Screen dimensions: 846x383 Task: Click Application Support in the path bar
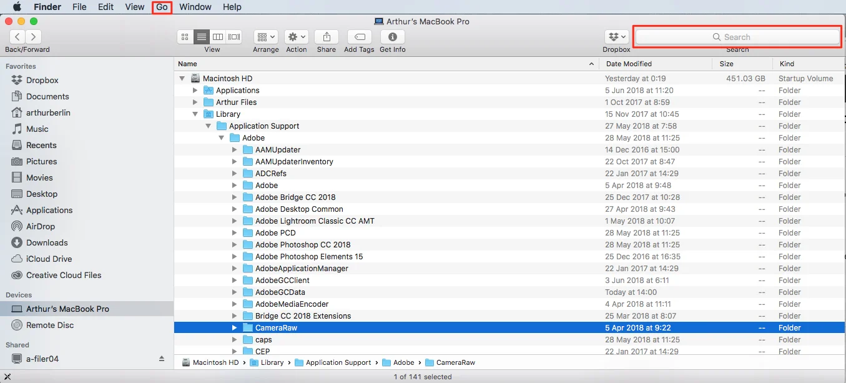333,362
